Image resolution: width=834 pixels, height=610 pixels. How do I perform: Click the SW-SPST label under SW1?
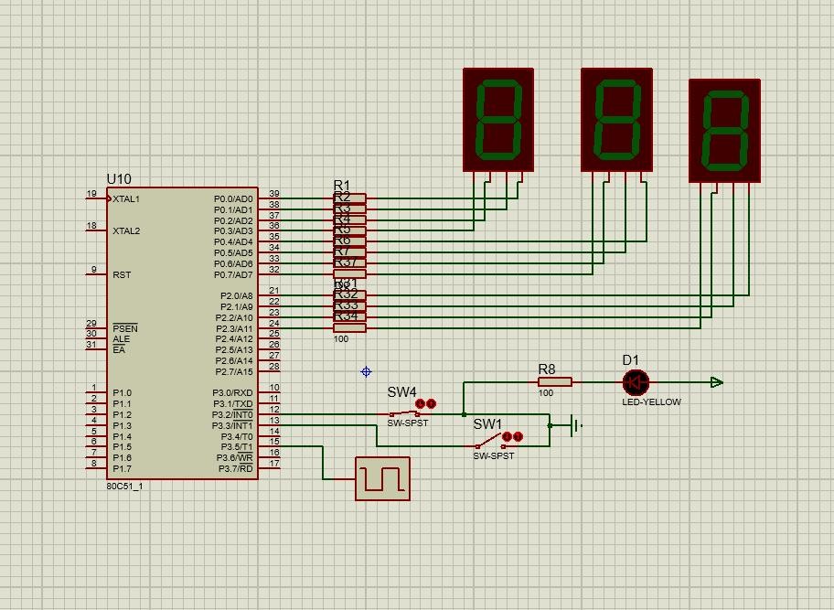(x=494, y=455)
